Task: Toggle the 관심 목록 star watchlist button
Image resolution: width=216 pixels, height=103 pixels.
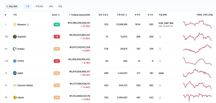Action: pyautogui.click(x=12, y=6)
